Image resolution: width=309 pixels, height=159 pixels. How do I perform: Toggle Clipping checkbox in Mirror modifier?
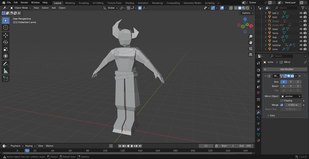click(281, 101)
